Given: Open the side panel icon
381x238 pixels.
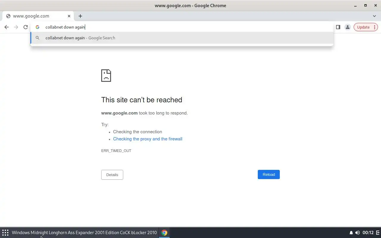Looking at the screenshot, I should [x=338, y=27].
